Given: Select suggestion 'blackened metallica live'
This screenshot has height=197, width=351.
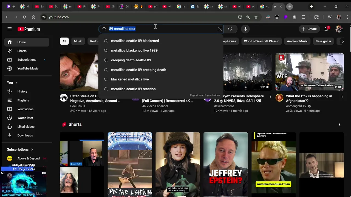Looking at the screenshot, I should point(161,79).
